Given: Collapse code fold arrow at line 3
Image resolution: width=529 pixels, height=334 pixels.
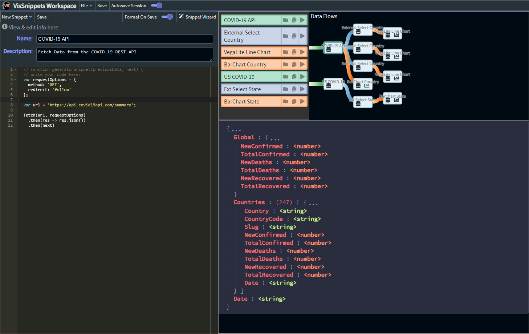Looking at the screenshot, I should [15, 80].
